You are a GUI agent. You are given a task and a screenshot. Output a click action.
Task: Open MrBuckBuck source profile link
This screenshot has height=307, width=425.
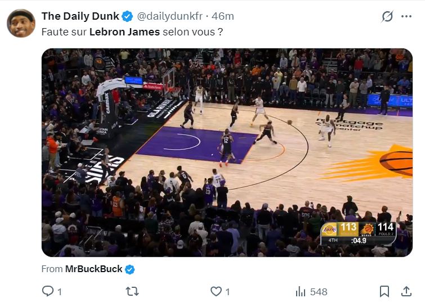pos(93,269)
